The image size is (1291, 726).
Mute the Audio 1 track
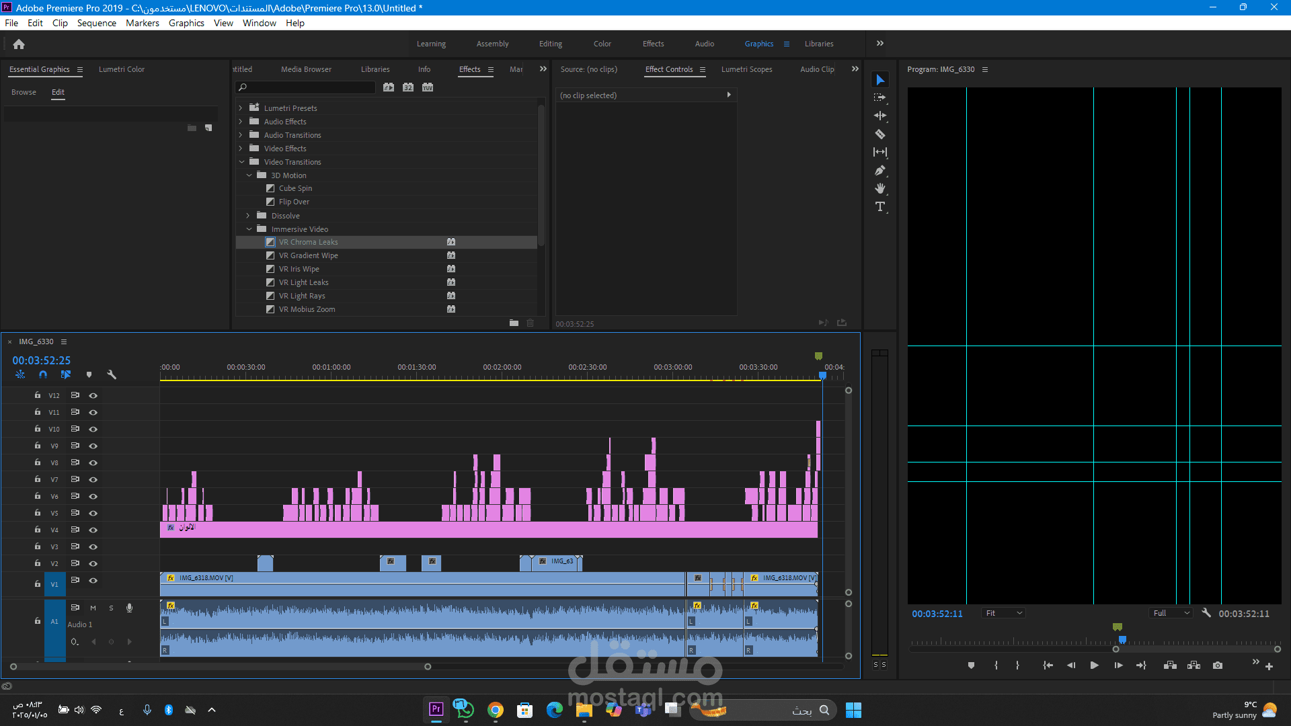[93, 608]
